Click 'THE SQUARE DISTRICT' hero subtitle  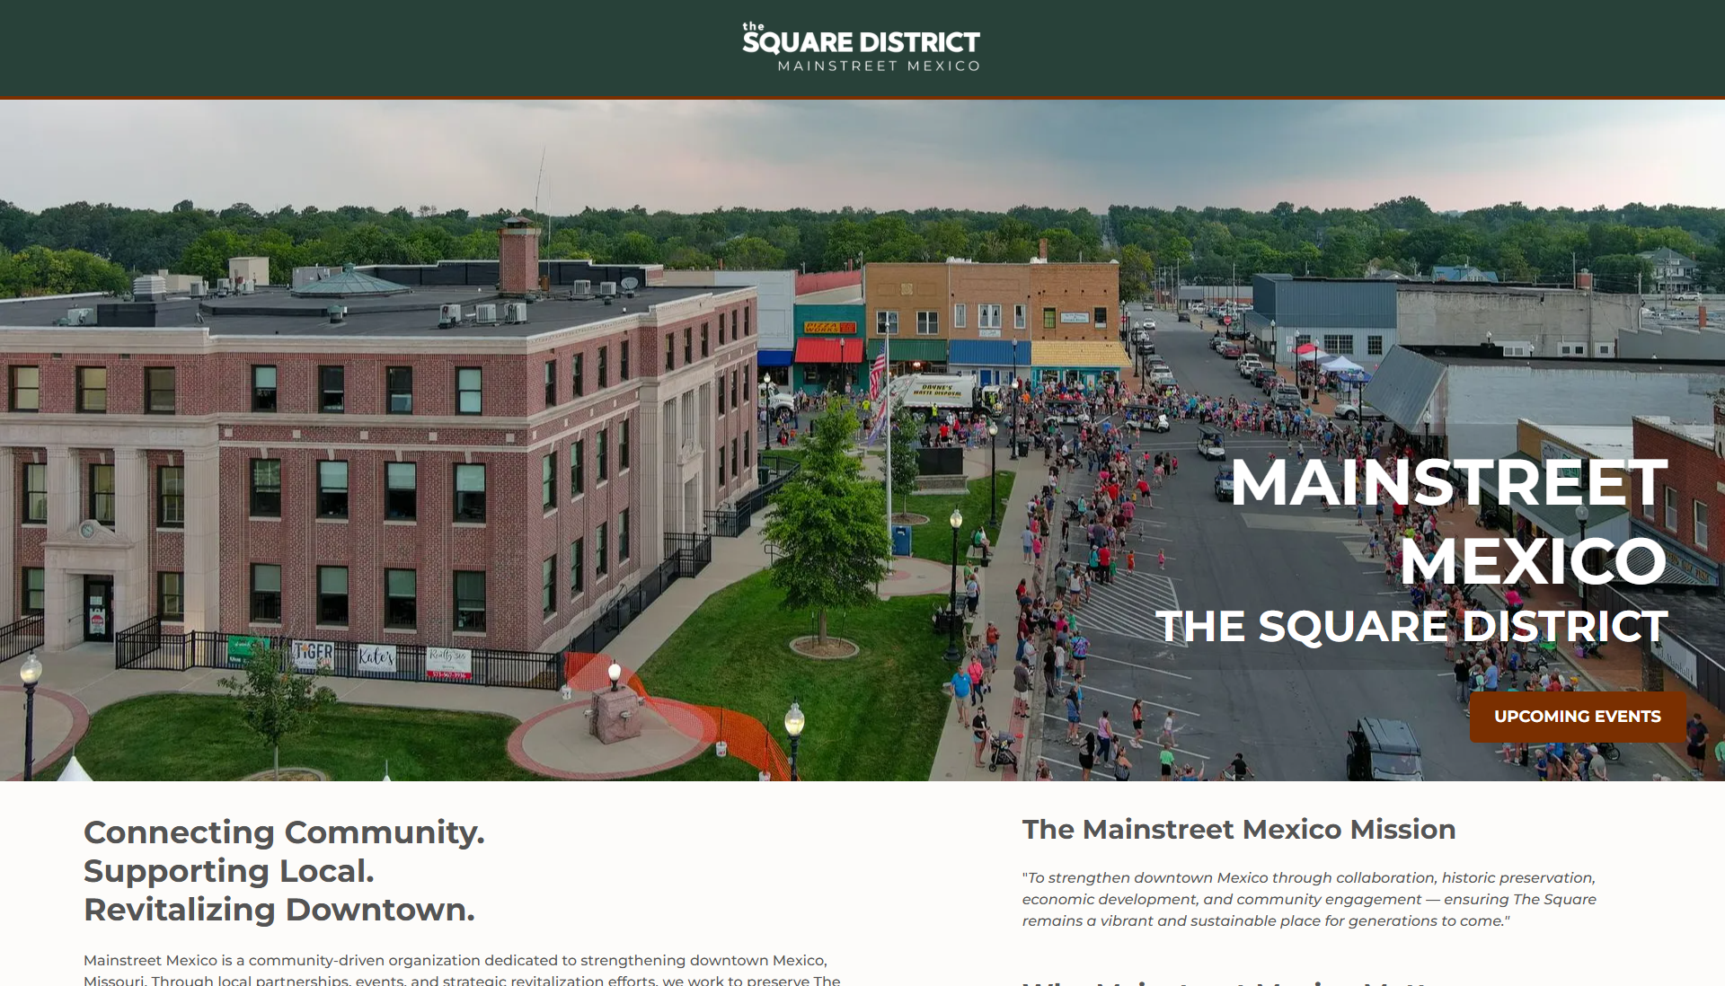pos(1411,626)
